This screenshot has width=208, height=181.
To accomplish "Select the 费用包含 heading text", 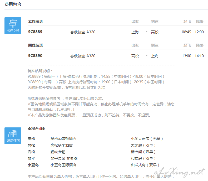I will (13, 4).
